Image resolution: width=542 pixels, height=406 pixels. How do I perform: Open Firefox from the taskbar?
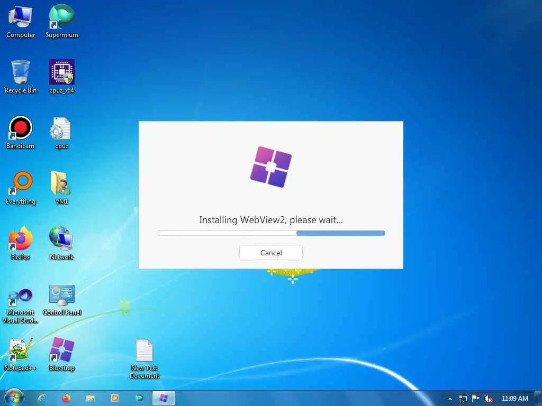click(x=66, y=399)
